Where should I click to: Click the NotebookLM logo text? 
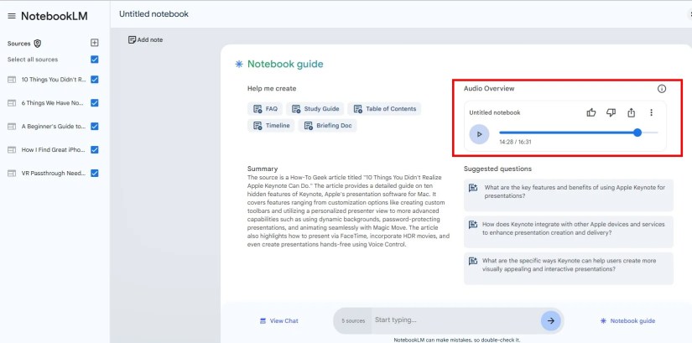pos(55,16)
